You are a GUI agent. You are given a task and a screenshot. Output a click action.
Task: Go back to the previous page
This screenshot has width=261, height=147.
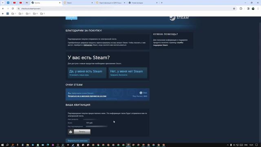(x=3, y=9)
